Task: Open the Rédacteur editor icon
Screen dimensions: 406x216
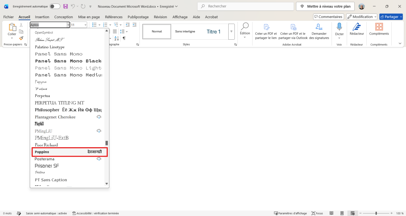Action: pyautogui.click(x=357, y=26)
